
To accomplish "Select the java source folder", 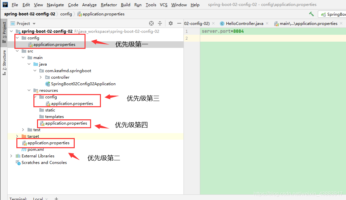I will point(40,64).
